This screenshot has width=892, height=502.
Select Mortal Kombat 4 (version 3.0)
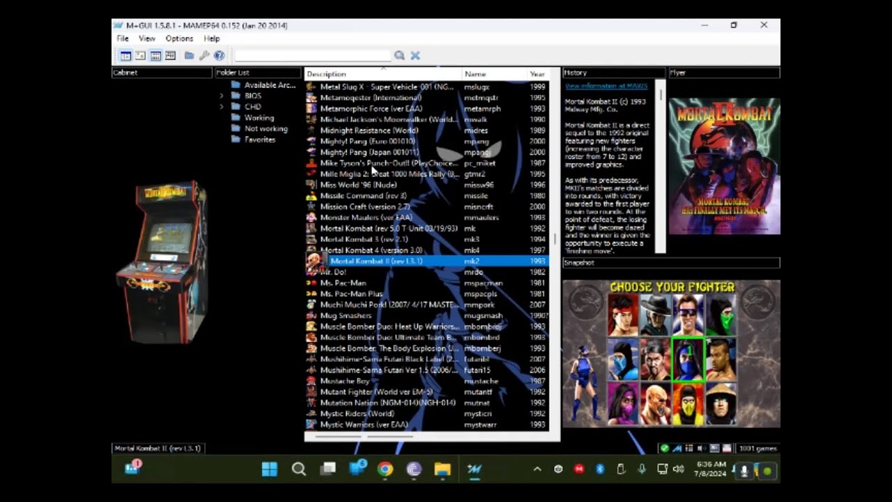tap(426, 250)
